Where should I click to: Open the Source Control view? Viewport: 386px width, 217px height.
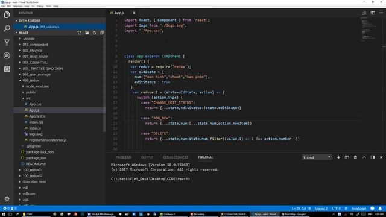click(7, 42)
